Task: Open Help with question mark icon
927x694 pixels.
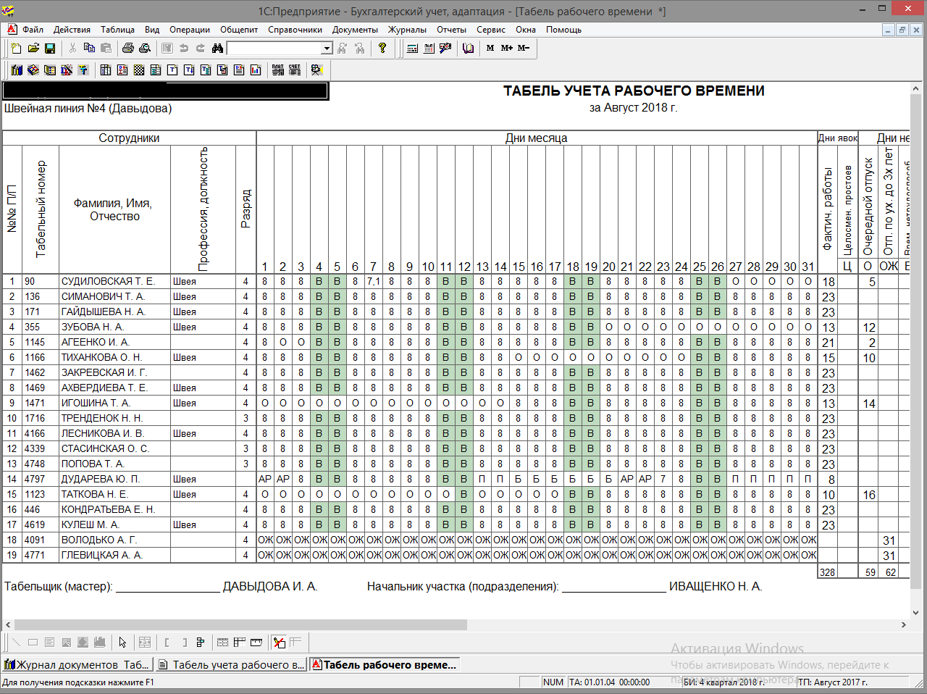Action: point(382,49)
